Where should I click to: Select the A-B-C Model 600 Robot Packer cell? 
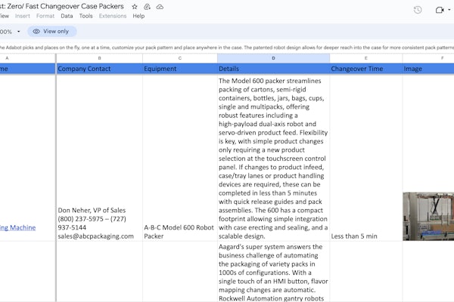(179, 230)
